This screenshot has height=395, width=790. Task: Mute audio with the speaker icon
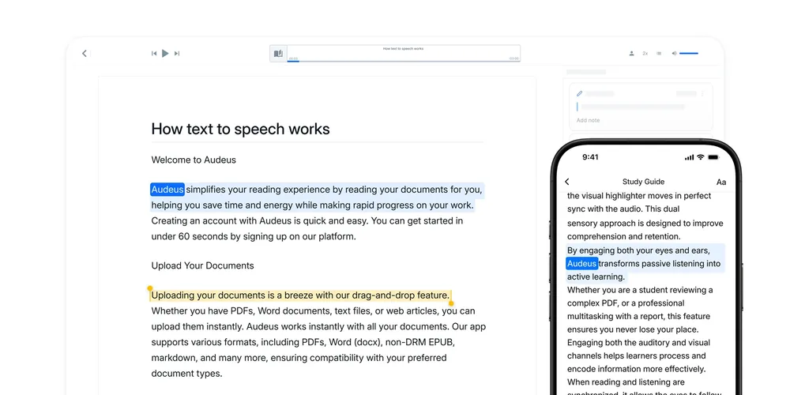[x=674, y=54]
